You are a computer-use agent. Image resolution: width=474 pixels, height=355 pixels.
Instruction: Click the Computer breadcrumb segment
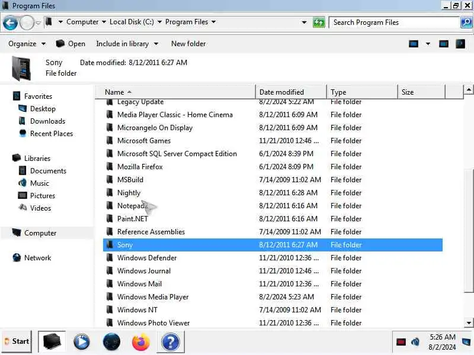82,22
